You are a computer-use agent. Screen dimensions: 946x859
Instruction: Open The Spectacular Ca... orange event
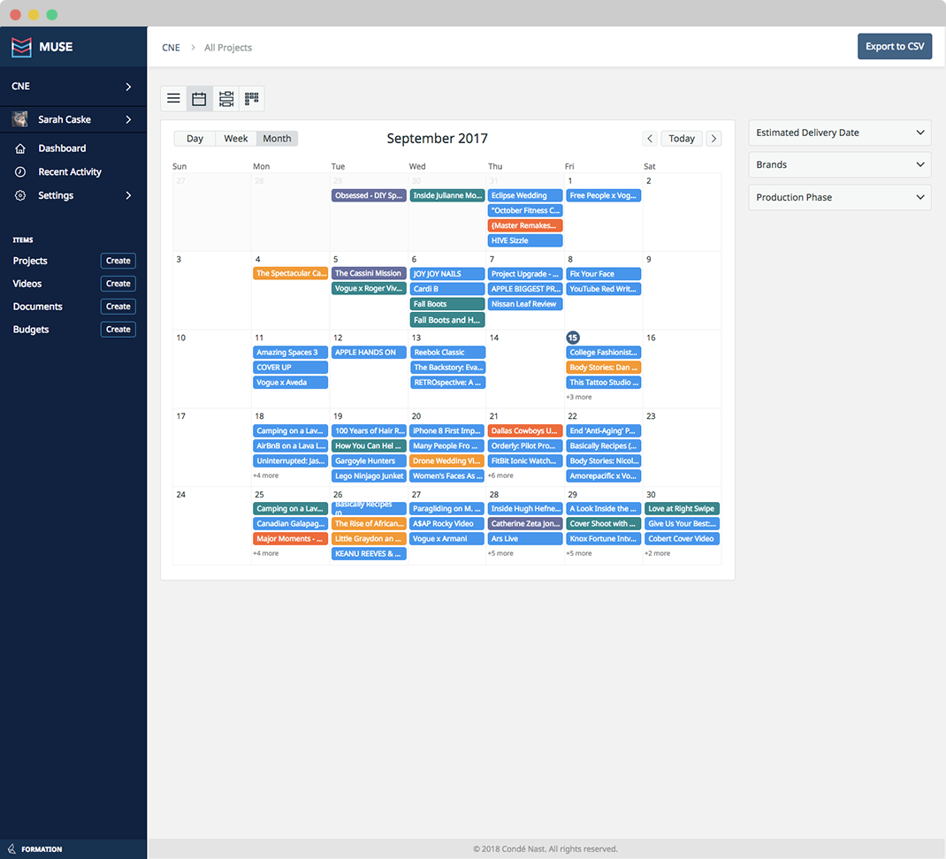coord(290,273)
